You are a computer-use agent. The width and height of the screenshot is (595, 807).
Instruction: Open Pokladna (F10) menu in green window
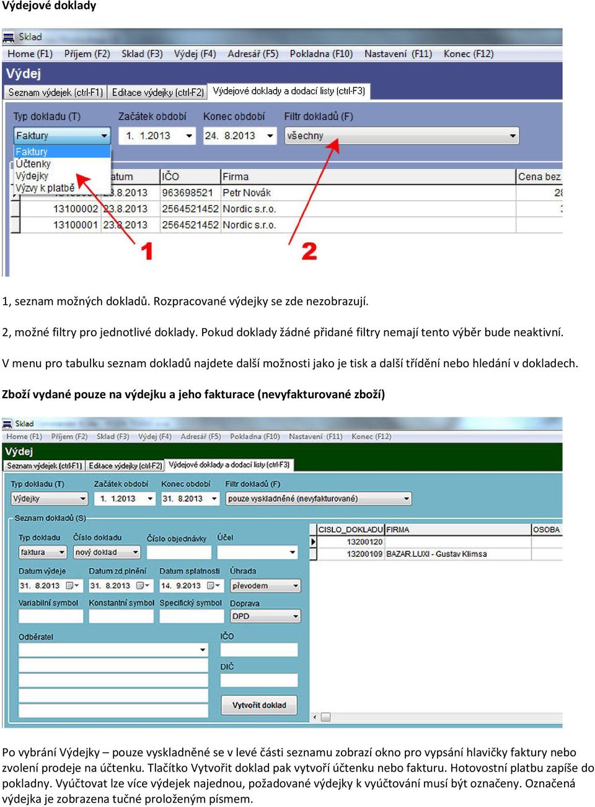255,437
